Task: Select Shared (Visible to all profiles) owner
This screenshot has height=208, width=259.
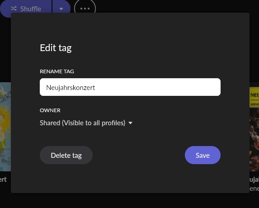Action: click(x=83, y=123)
